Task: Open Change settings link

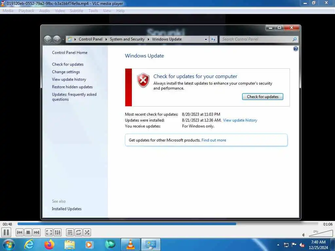Action: coord(66,72)
